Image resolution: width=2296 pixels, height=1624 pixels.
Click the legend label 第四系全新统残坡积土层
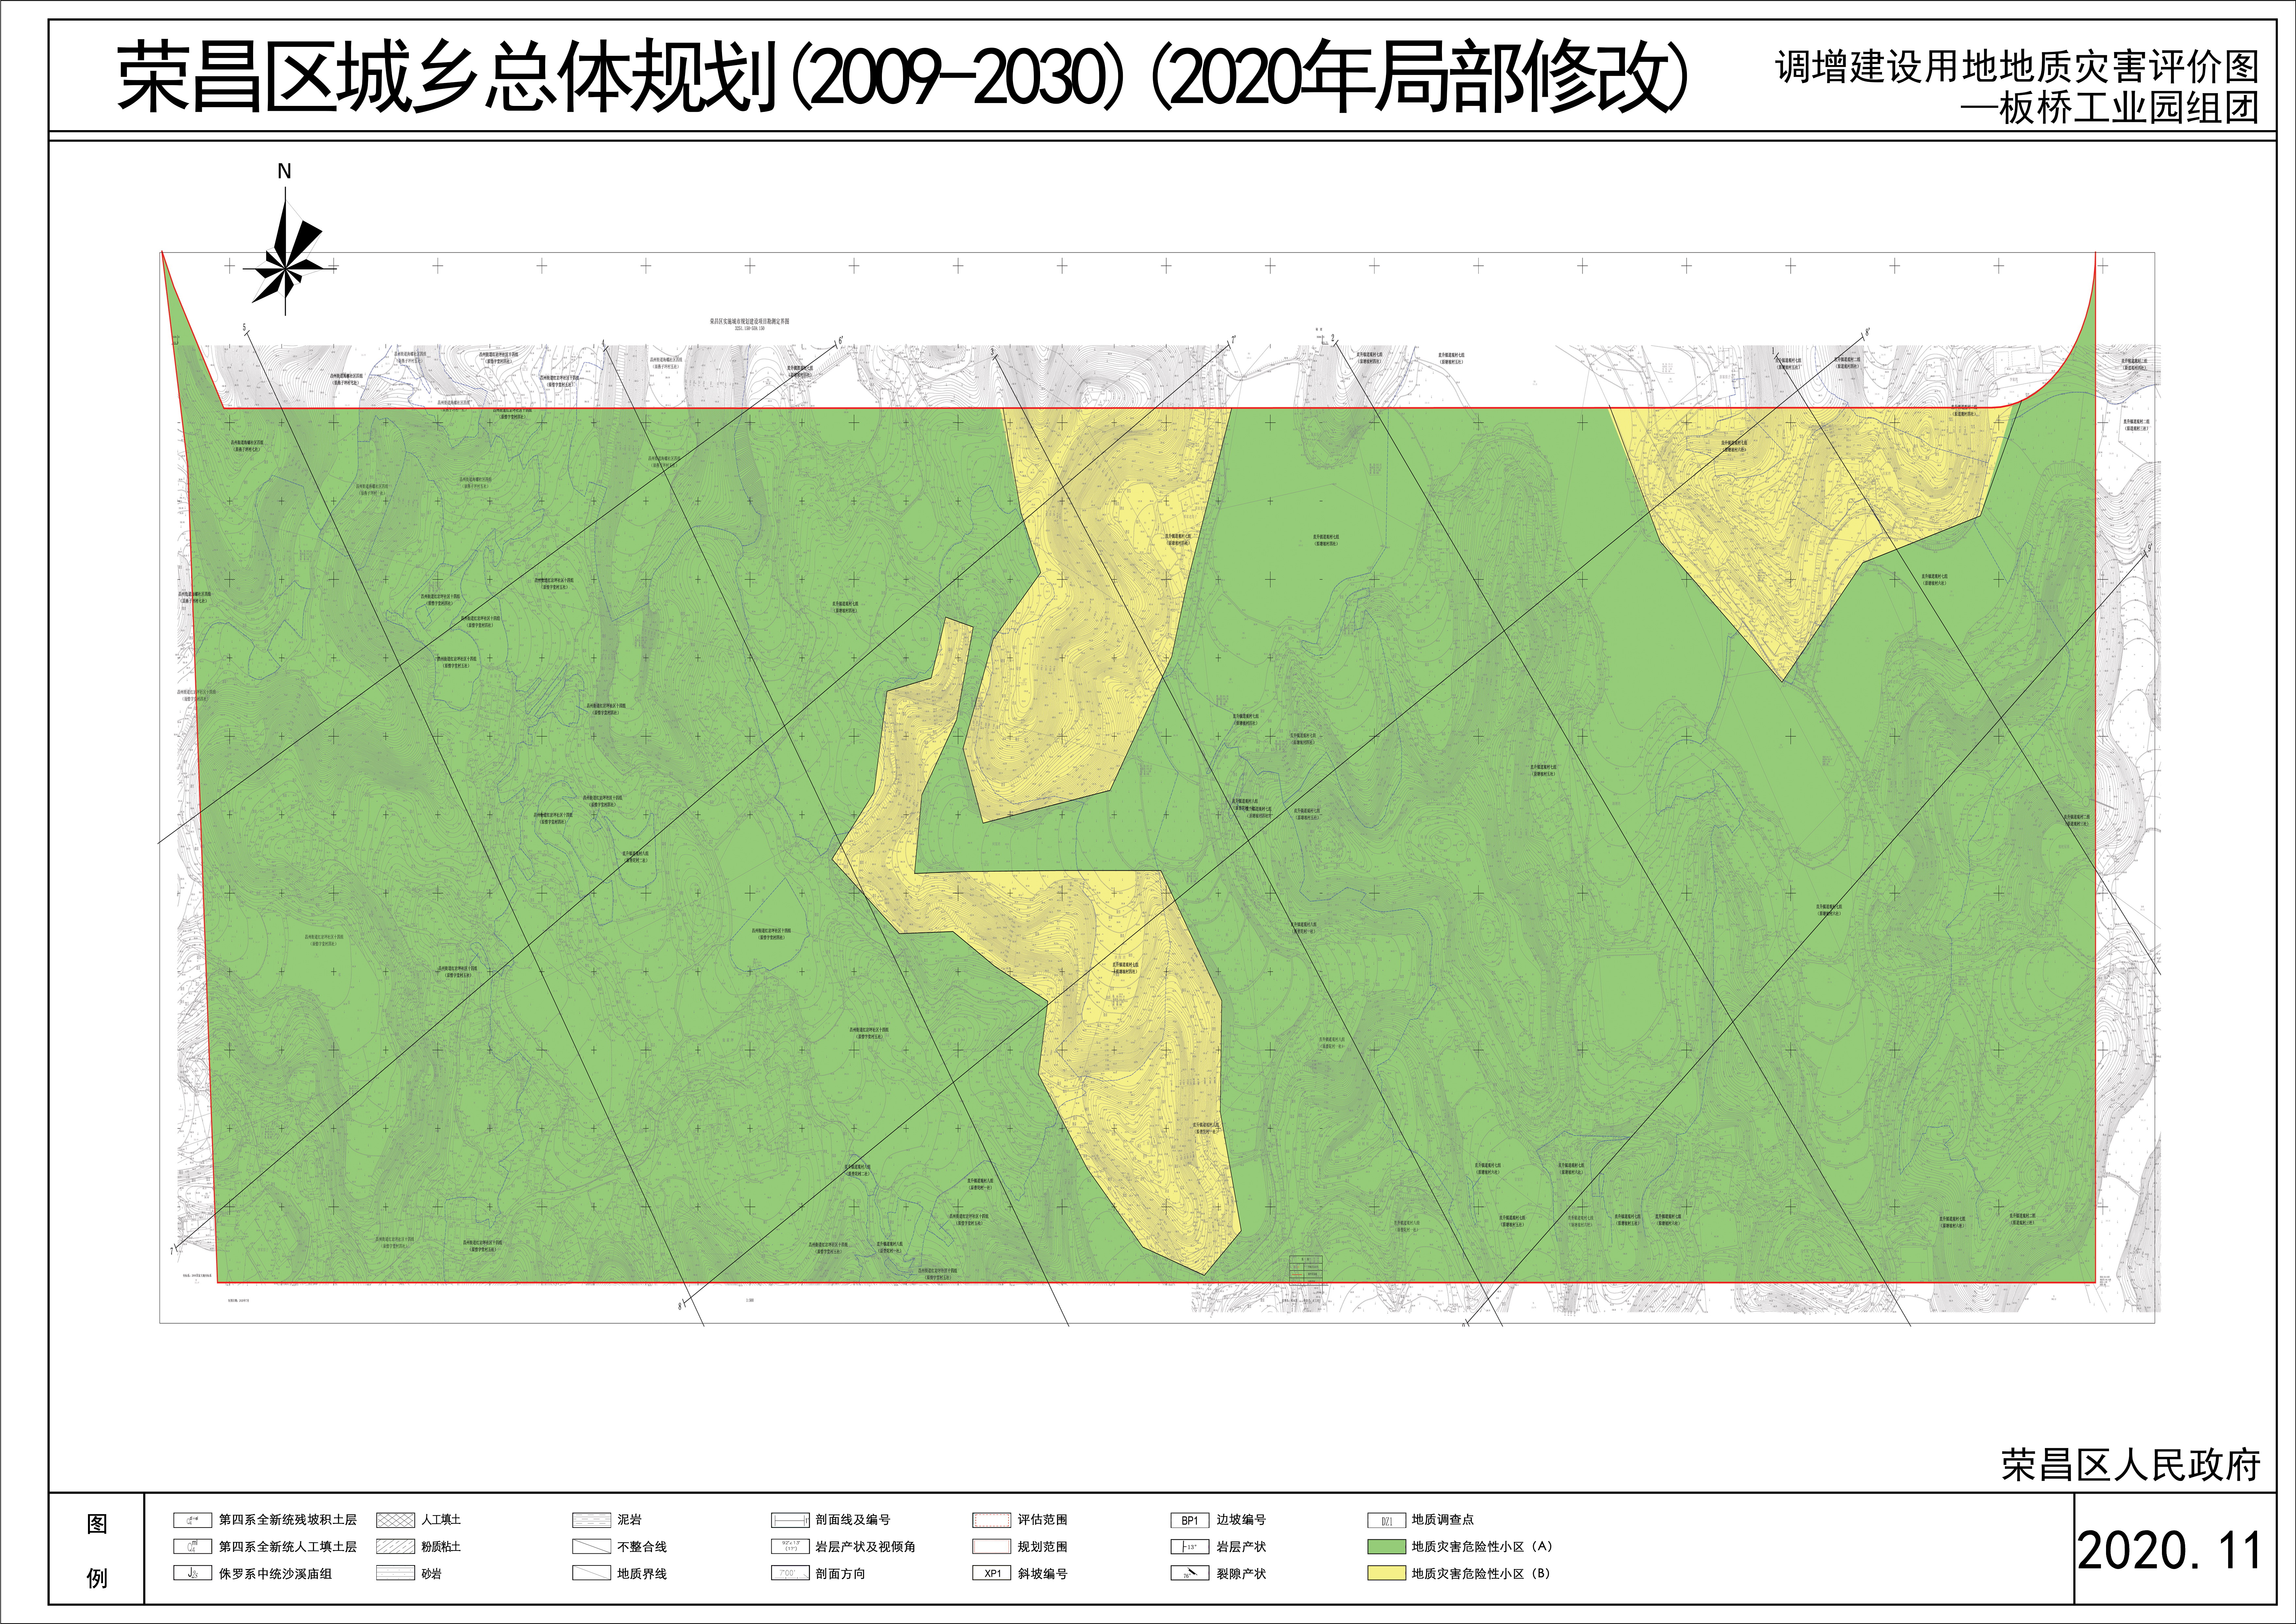[x=288, y=1520]
